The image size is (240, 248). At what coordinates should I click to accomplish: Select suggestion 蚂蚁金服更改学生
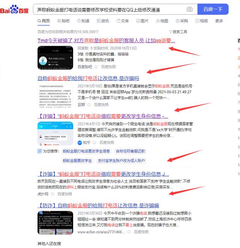tap(77, 161)
